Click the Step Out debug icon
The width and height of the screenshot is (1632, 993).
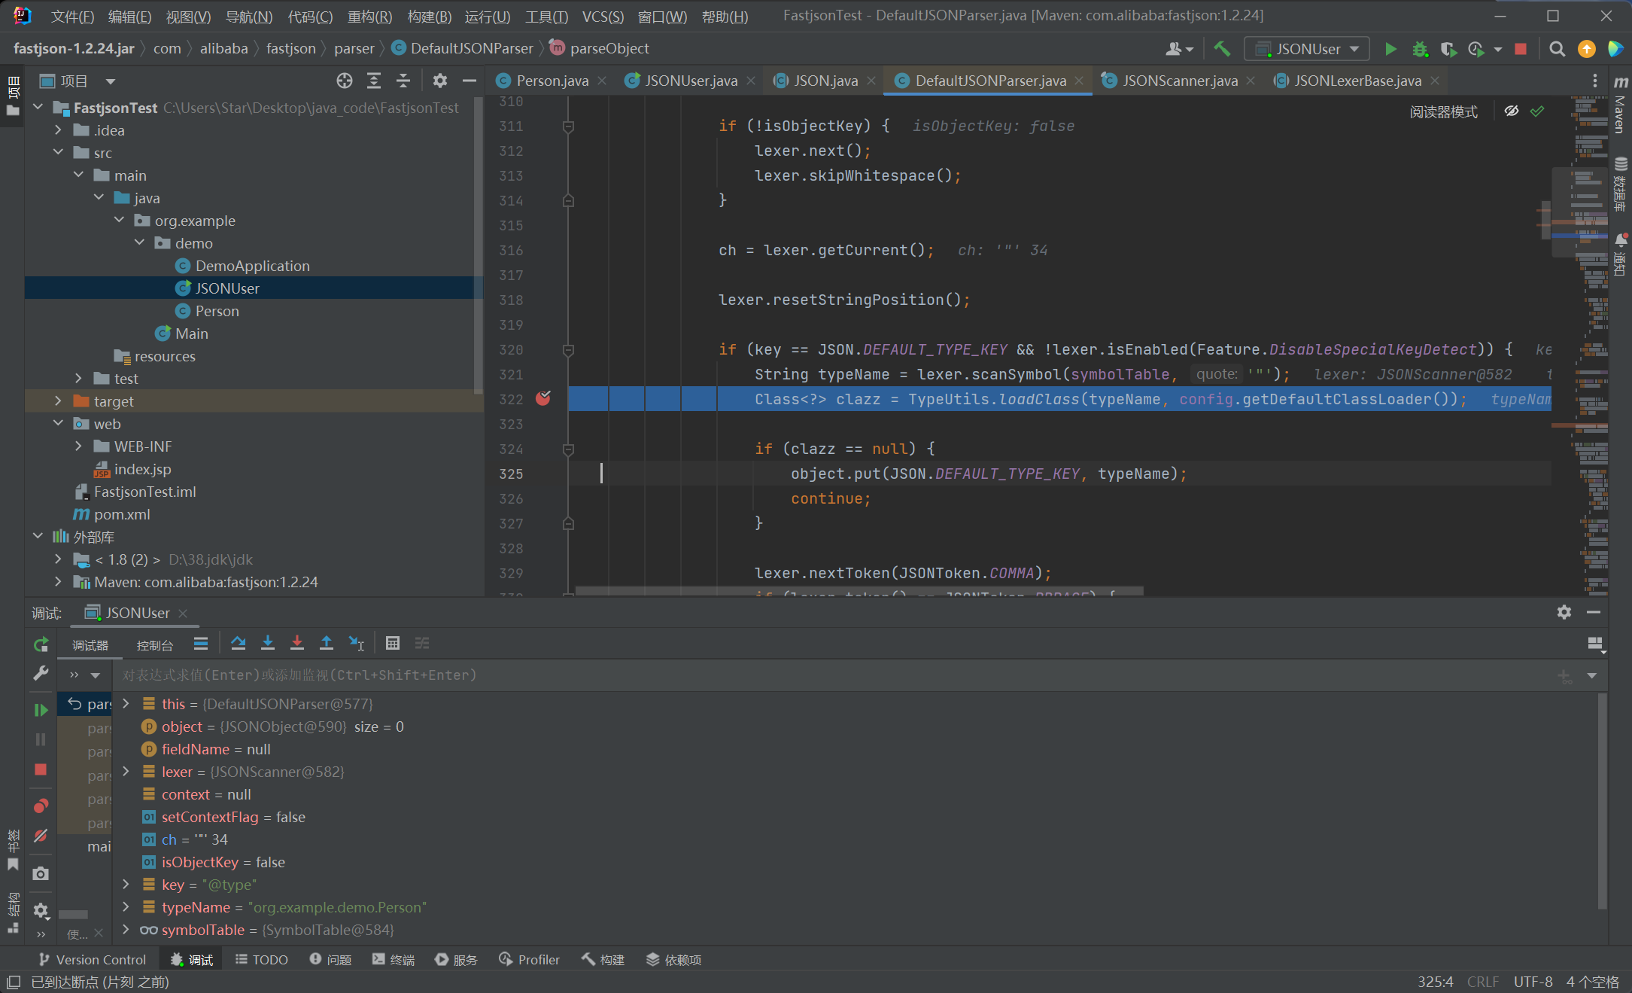[x=327, y=644]
